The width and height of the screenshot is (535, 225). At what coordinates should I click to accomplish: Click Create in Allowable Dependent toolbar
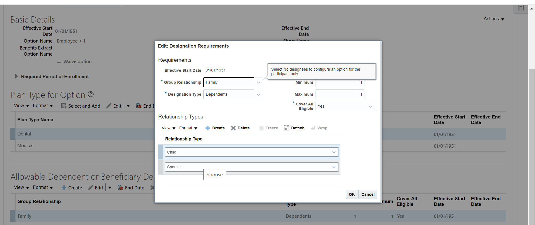(x=72, y=188)
